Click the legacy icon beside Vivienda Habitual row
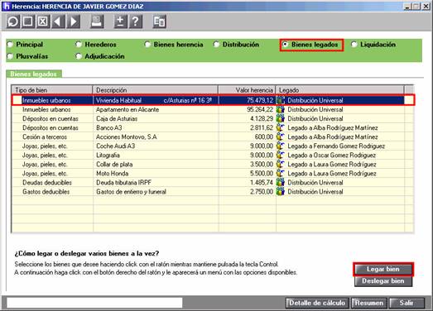Viewport: 433px width, 311px height. coord(281,100)
